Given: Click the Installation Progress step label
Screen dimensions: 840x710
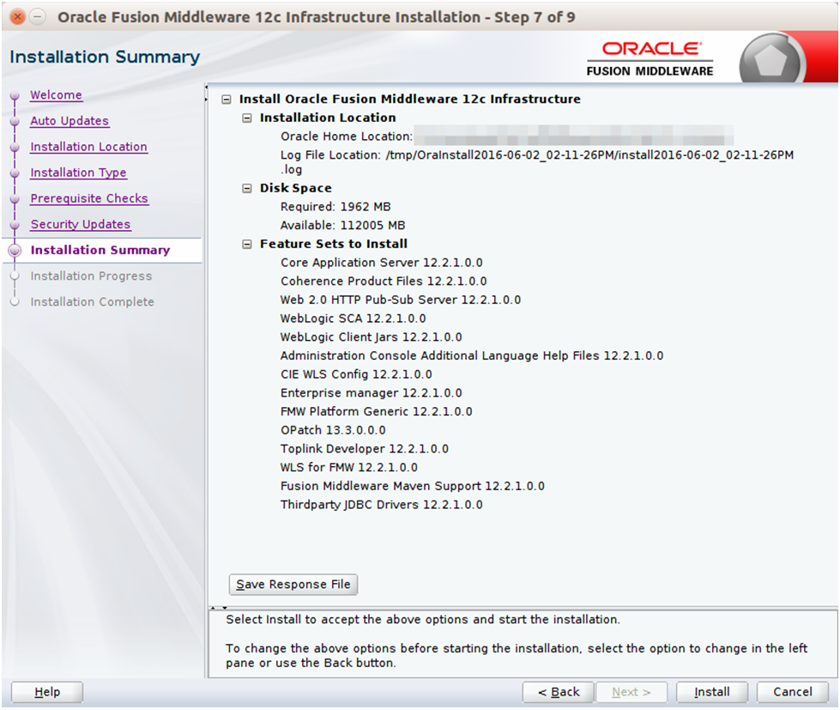Looking at the screenshot, I should pyautogui.click(x=91, y=276).
